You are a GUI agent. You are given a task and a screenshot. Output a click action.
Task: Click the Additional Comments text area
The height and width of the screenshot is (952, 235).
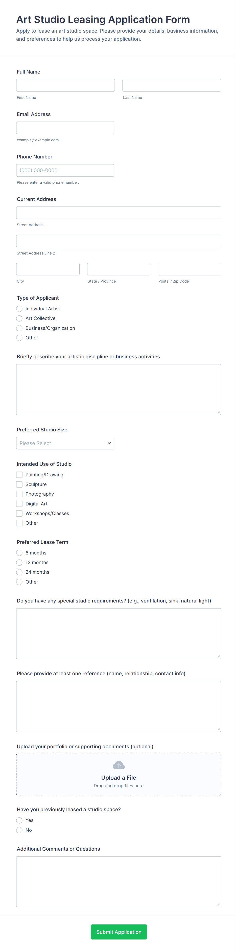point(119,881)
